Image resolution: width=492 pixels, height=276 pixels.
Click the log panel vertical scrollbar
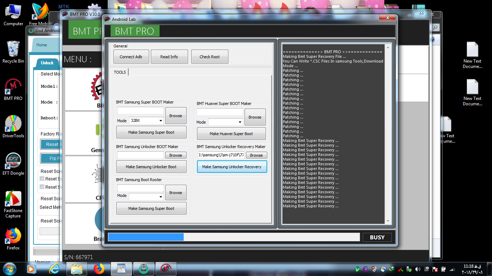click(388, 134)
